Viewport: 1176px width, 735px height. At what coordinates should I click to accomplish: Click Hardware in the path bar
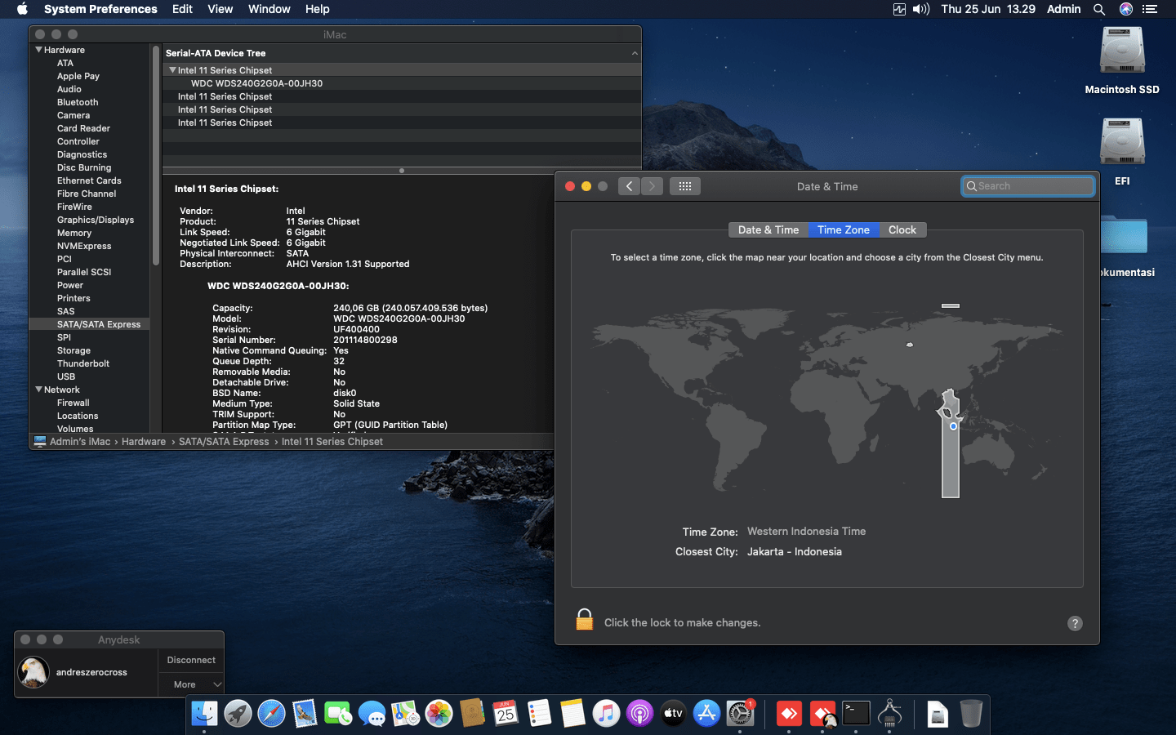[144, 442]
